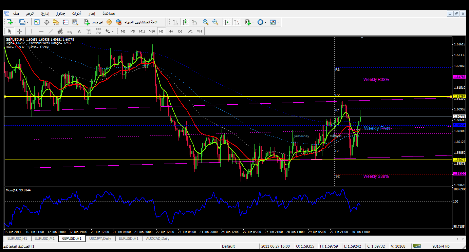The image size is (469, 252).
Task: Click the Mom(14) indicator label
Action: pos(19,190)
